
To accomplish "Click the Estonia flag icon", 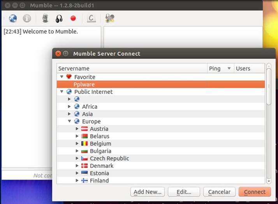I will coord(84,173).
